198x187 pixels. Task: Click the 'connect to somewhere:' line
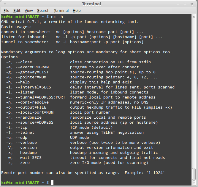72,32
